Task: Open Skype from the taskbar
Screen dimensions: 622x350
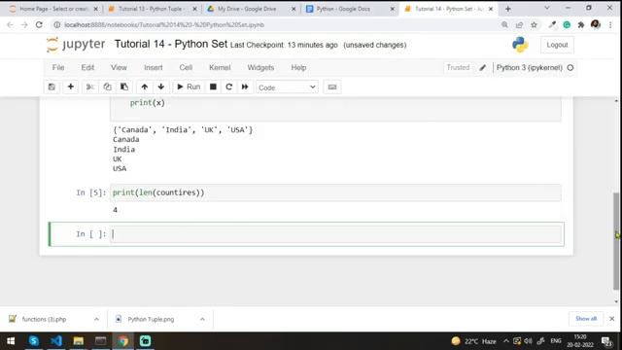Action: click(34, 341)
